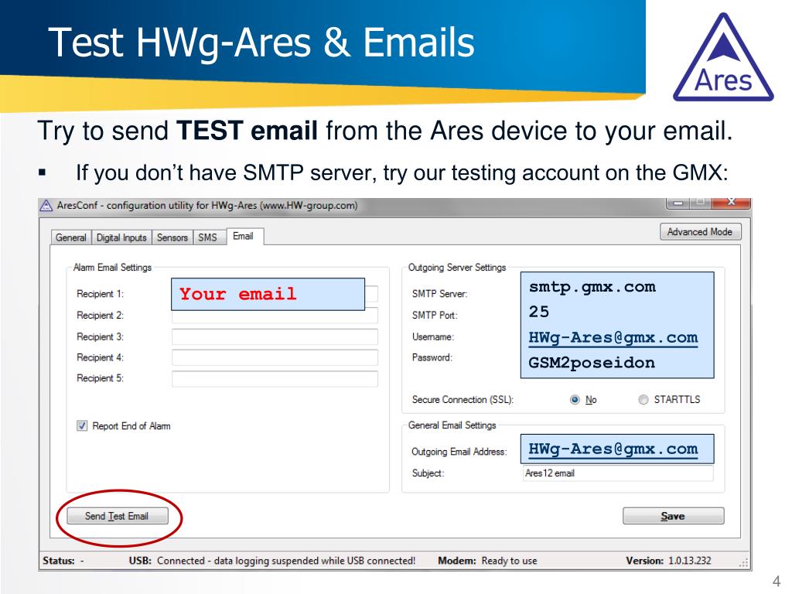The image size is (792, 594).
Task: Click the 'Outgoing Email Address:' label
Action: coord(459,452)
